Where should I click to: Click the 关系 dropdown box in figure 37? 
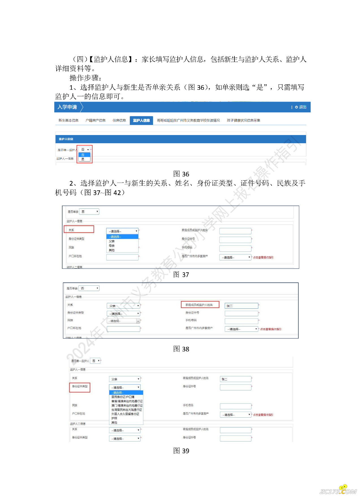pyautogui.click(x=122, y=231)
